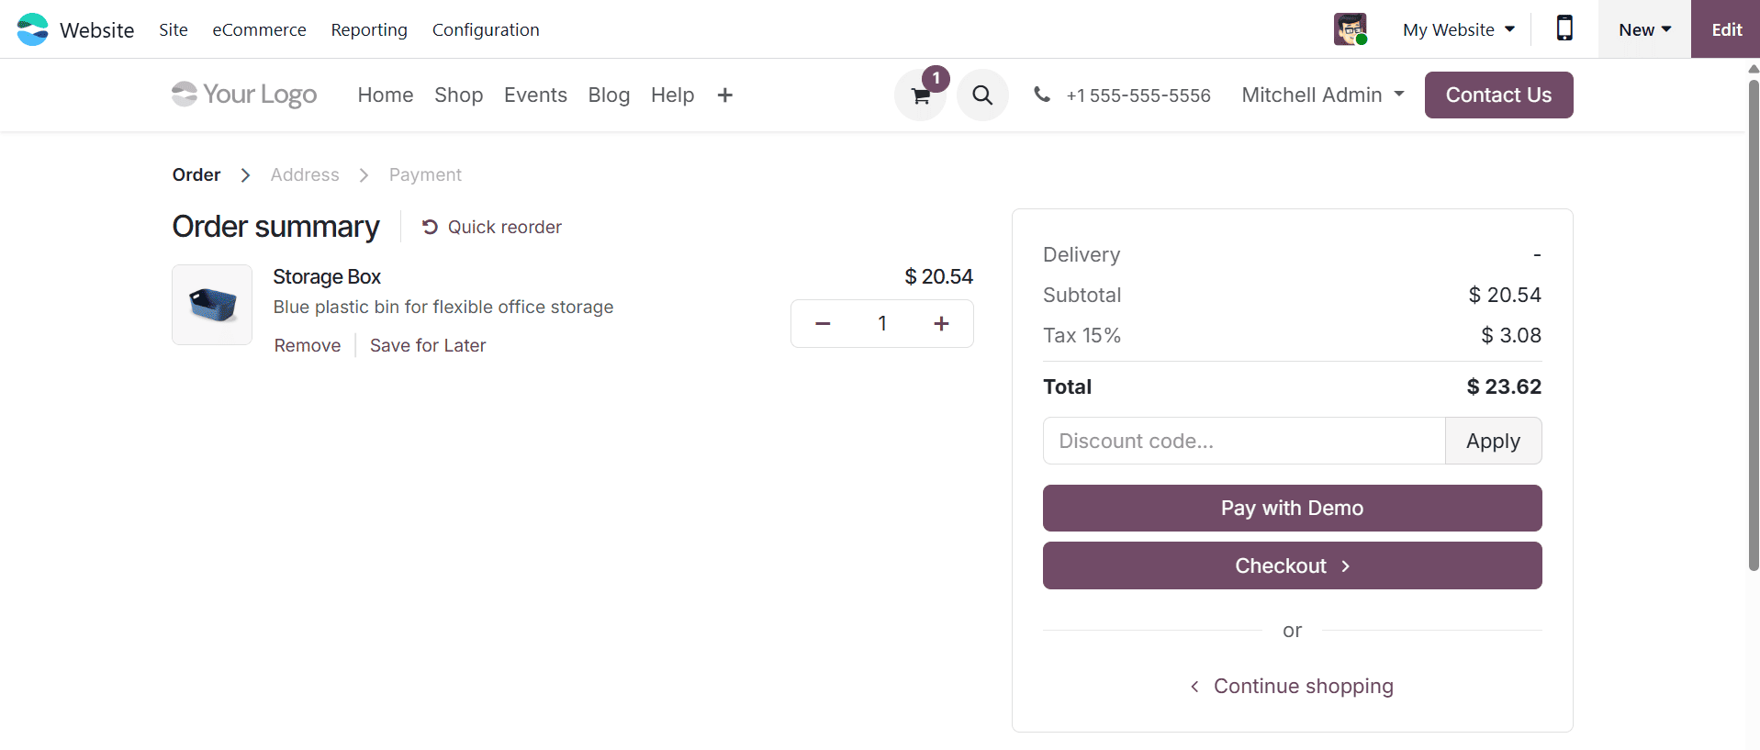Screen dimensions: 1760x750
Task: Open the shopping cart
Action: pyautogui.click(x=919, y=95)
